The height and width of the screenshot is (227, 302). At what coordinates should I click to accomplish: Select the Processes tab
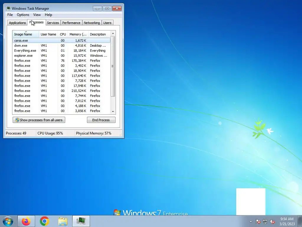[x=36, y=22]
